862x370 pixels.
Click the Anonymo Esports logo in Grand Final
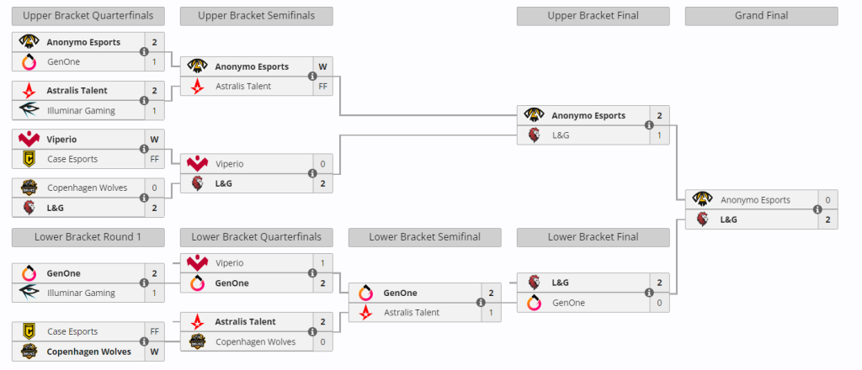[702, 200]
